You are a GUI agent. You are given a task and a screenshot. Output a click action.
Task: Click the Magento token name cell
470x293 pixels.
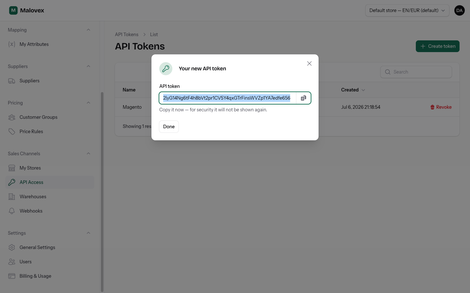132,107
